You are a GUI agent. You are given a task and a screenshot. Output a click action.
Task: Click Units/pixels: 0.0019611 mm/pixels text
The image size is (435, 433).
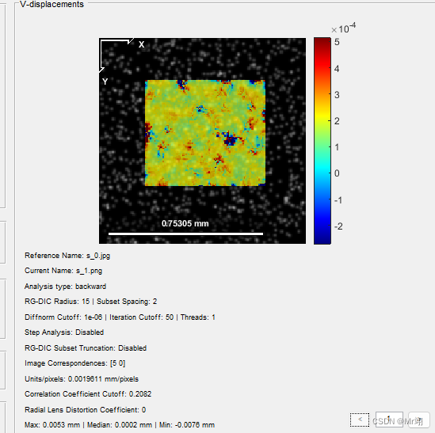pyautogui.click(x=82, y=379)
